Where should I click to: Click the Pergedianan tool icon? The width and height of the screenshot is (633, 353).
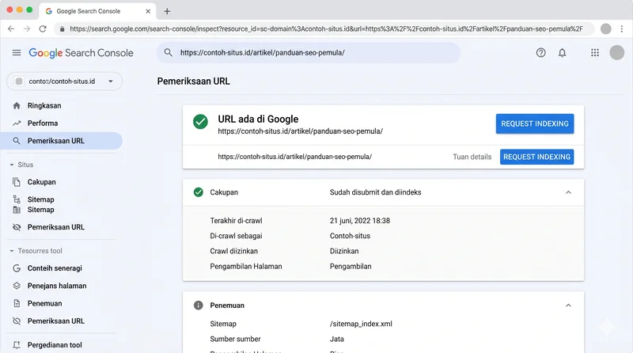pyautogui.click(x=17, y=345)
